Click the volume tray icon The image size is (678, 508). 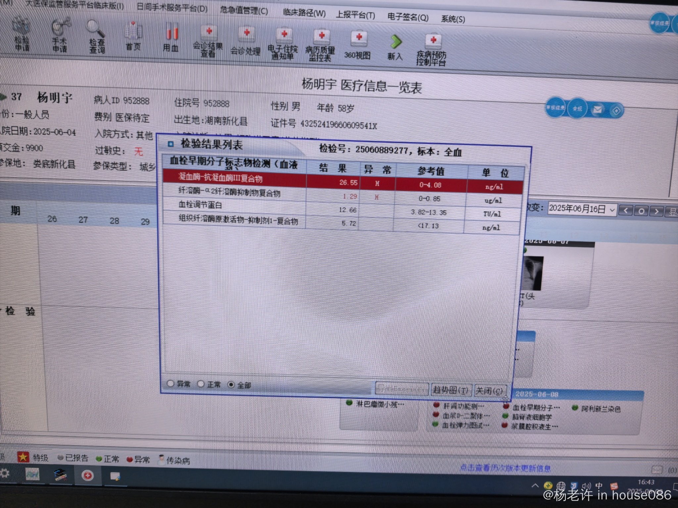click(x=586, y=486)
